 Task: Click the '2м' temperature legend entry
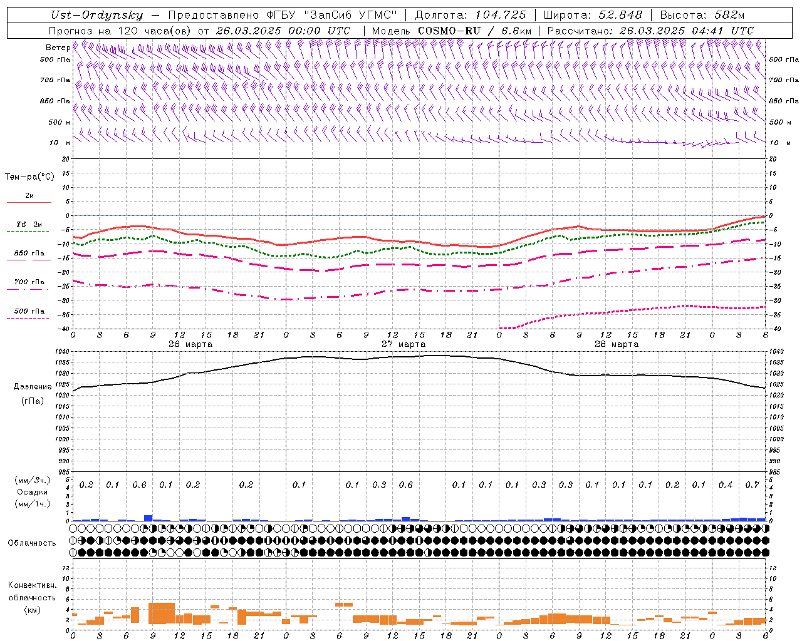point(29,195)
